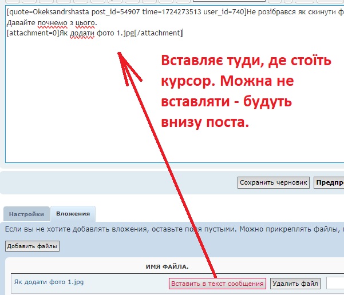
Task: Click the Если вы не хотите hint text
Action: click(x=40, y=229)
